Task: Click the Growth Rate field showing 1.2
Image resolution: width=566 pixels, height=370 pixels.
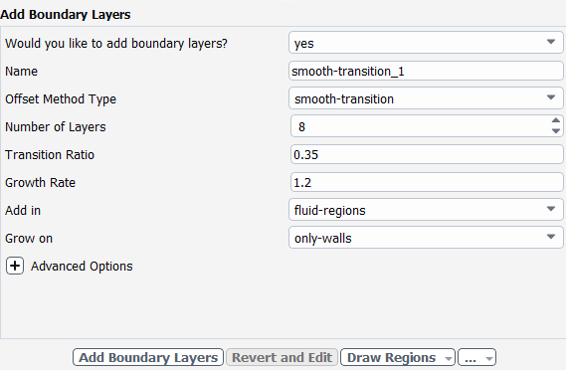Action: point(427,182)
